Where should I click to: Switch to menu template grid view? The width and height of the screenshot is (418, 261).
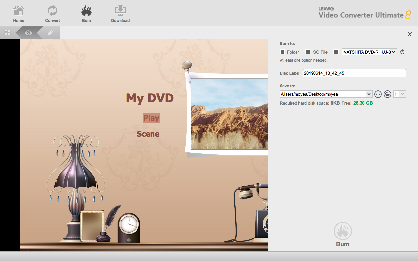[x=8, y=33]
